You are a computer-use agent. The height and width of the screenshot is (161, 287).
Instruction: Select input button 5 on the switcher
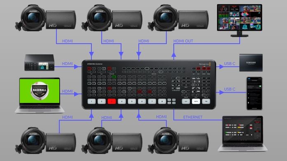click(x=132, y=101)
